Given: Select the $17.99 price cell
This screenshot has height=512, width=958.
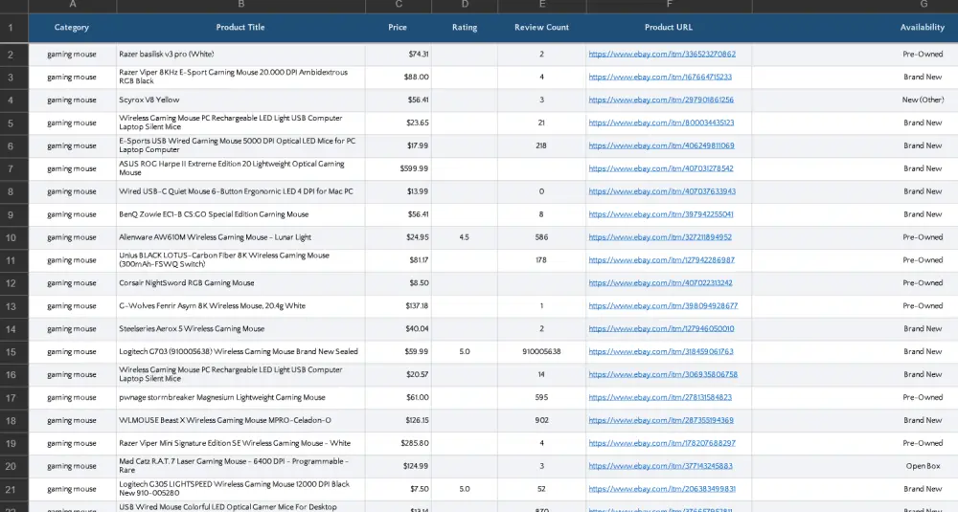Looking at the screenshot, I should (x=399, y=145).
